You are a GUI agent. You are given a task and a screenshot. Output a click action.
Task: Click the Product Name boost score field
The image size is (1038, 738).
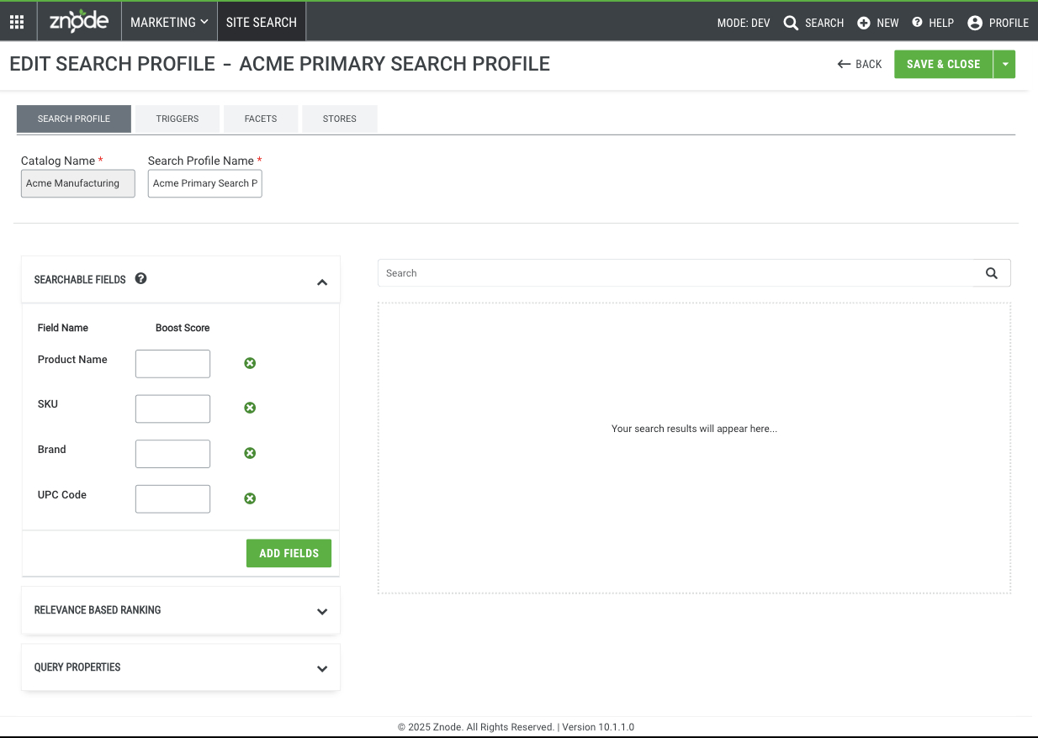tap(172, 364)
